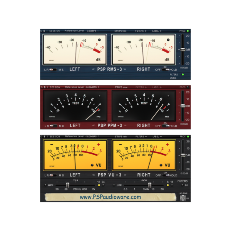Click next-meter arrows right of PSP PPM 3

[x=125, y=126]
